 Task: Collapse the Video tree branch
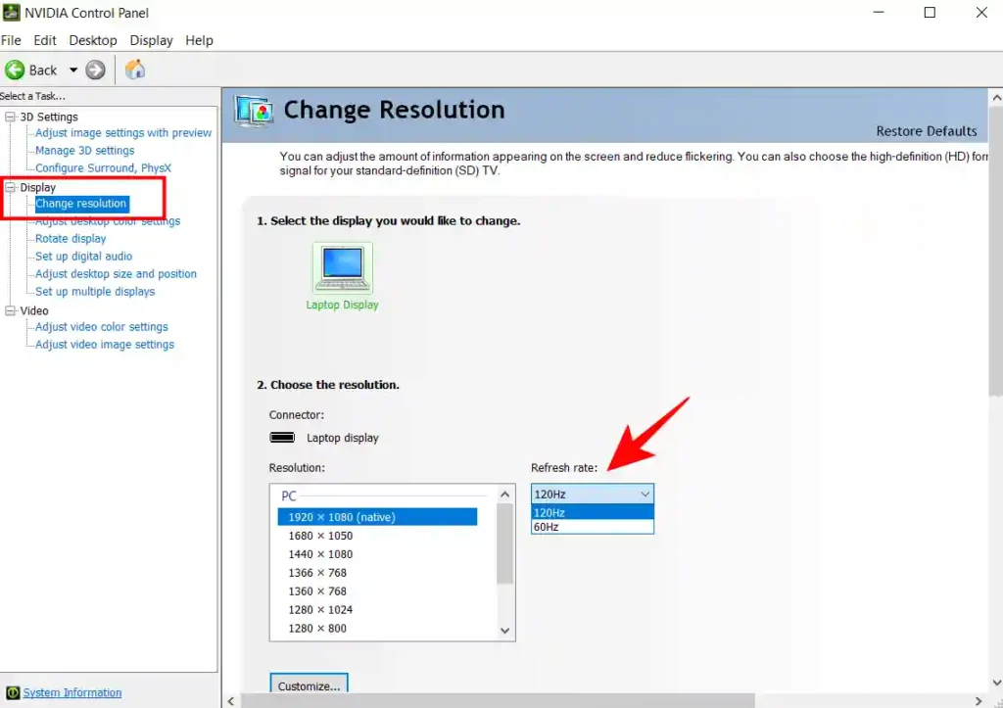[x=8, y=310]
